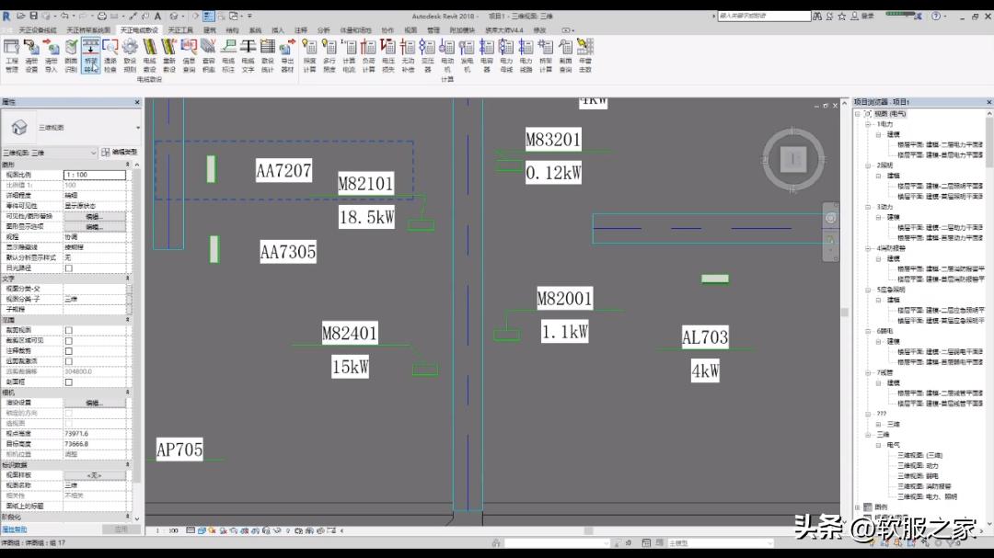Expand the 图例 node in project browser
This screenshot has width=994, height=558.
point(859,507)
